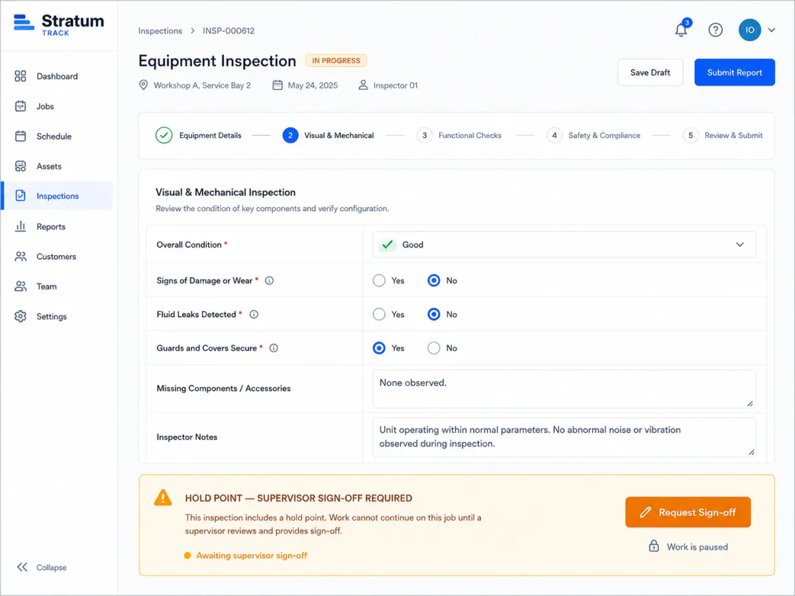
Task: Click the Submit Report button
Action: [735, 72]
